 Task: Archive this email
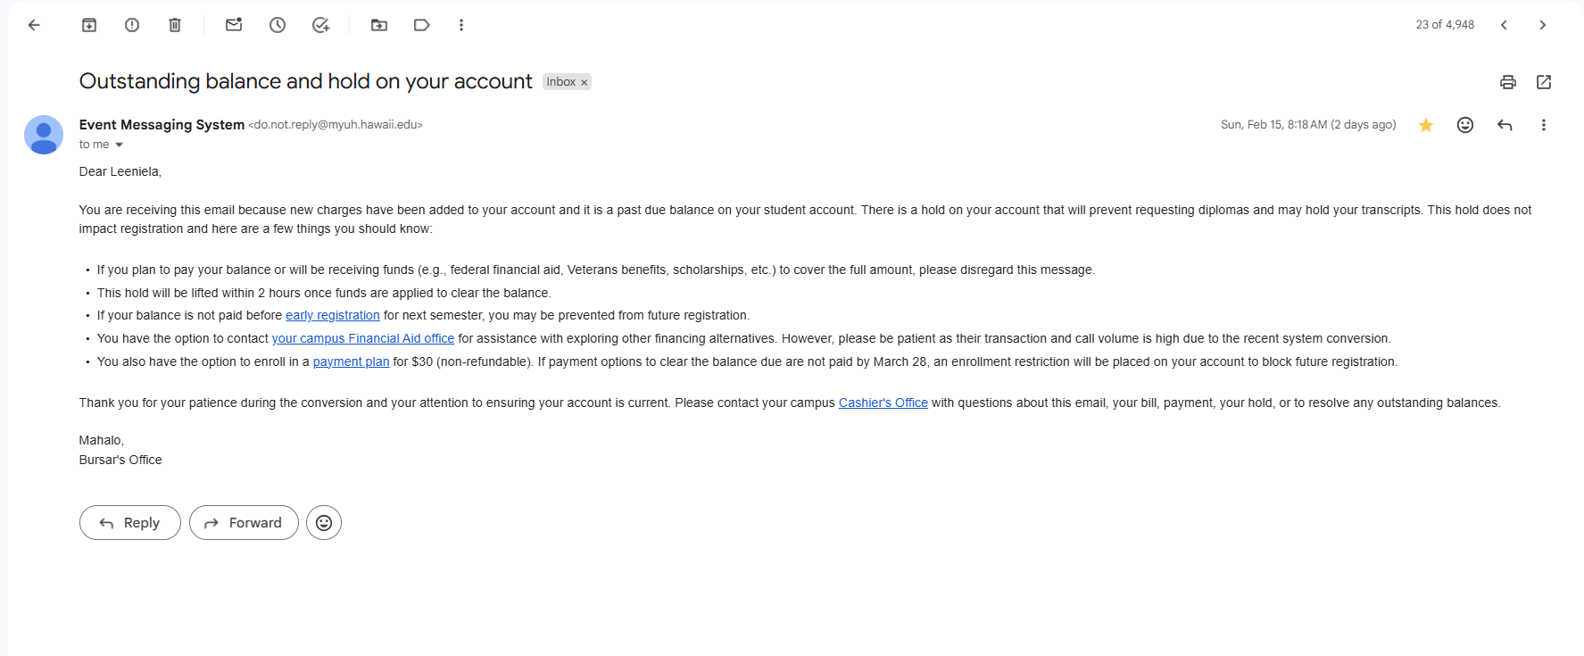(x=89, y=25)
